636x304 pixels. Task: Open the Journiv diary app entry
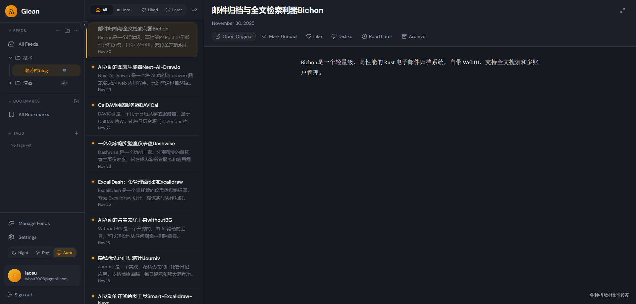pos(142,269)
